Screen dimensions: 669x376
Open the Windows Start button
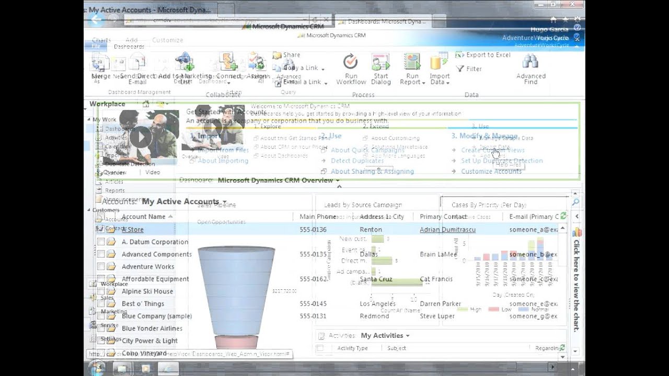[x=97, y=368]
